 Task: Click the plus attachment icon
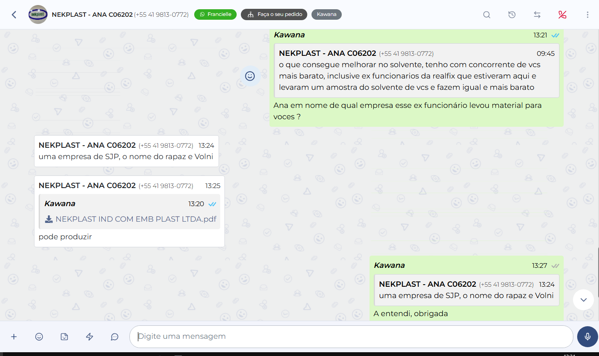click(x=14, y=337)
